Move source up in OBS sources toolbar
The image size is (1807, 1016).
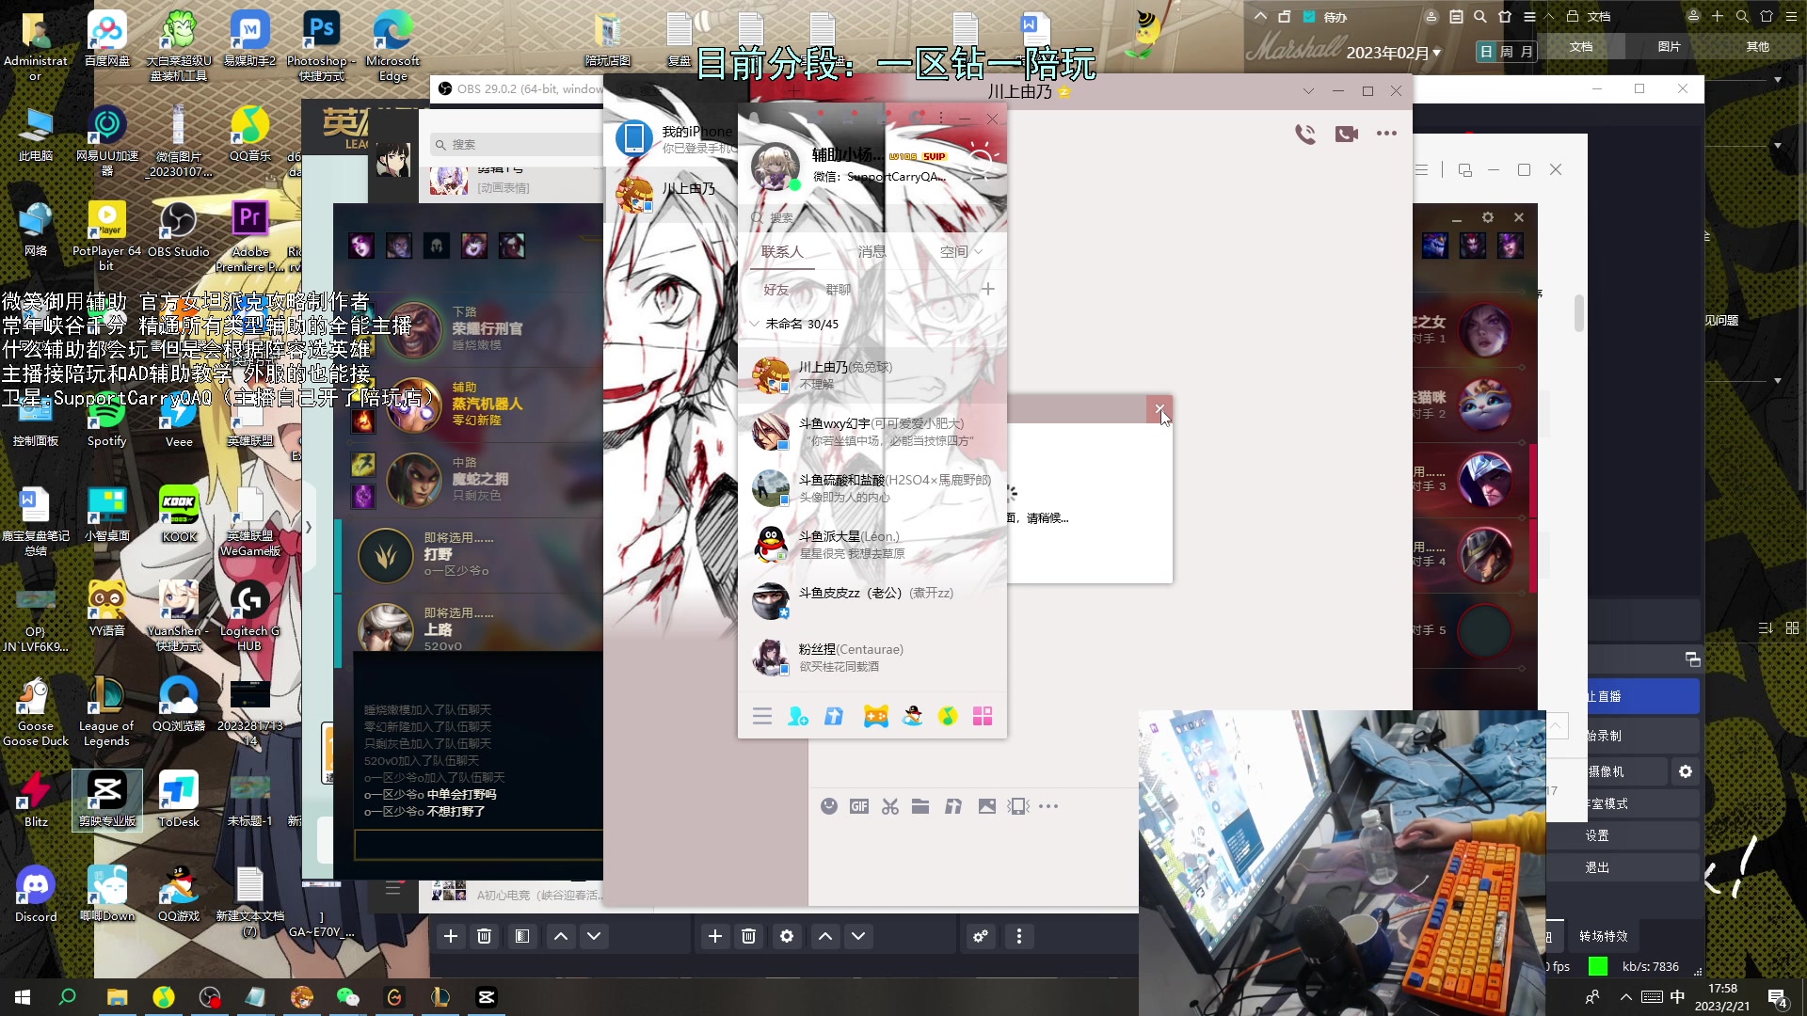pos(825,936)
